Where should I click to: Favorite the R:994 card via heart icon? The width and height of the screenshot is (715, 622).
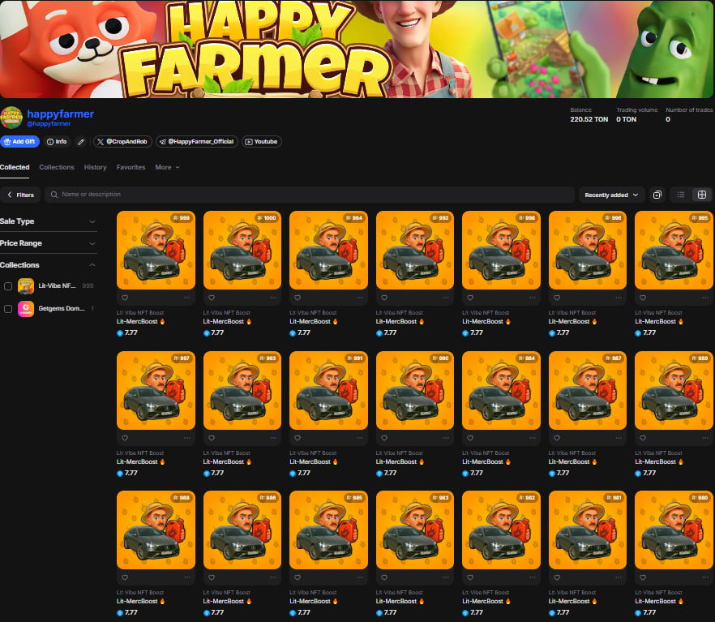298,298
